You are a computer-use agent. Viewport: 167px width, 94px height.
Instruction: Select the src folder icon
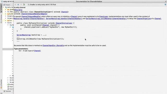(x=8, y=23)
